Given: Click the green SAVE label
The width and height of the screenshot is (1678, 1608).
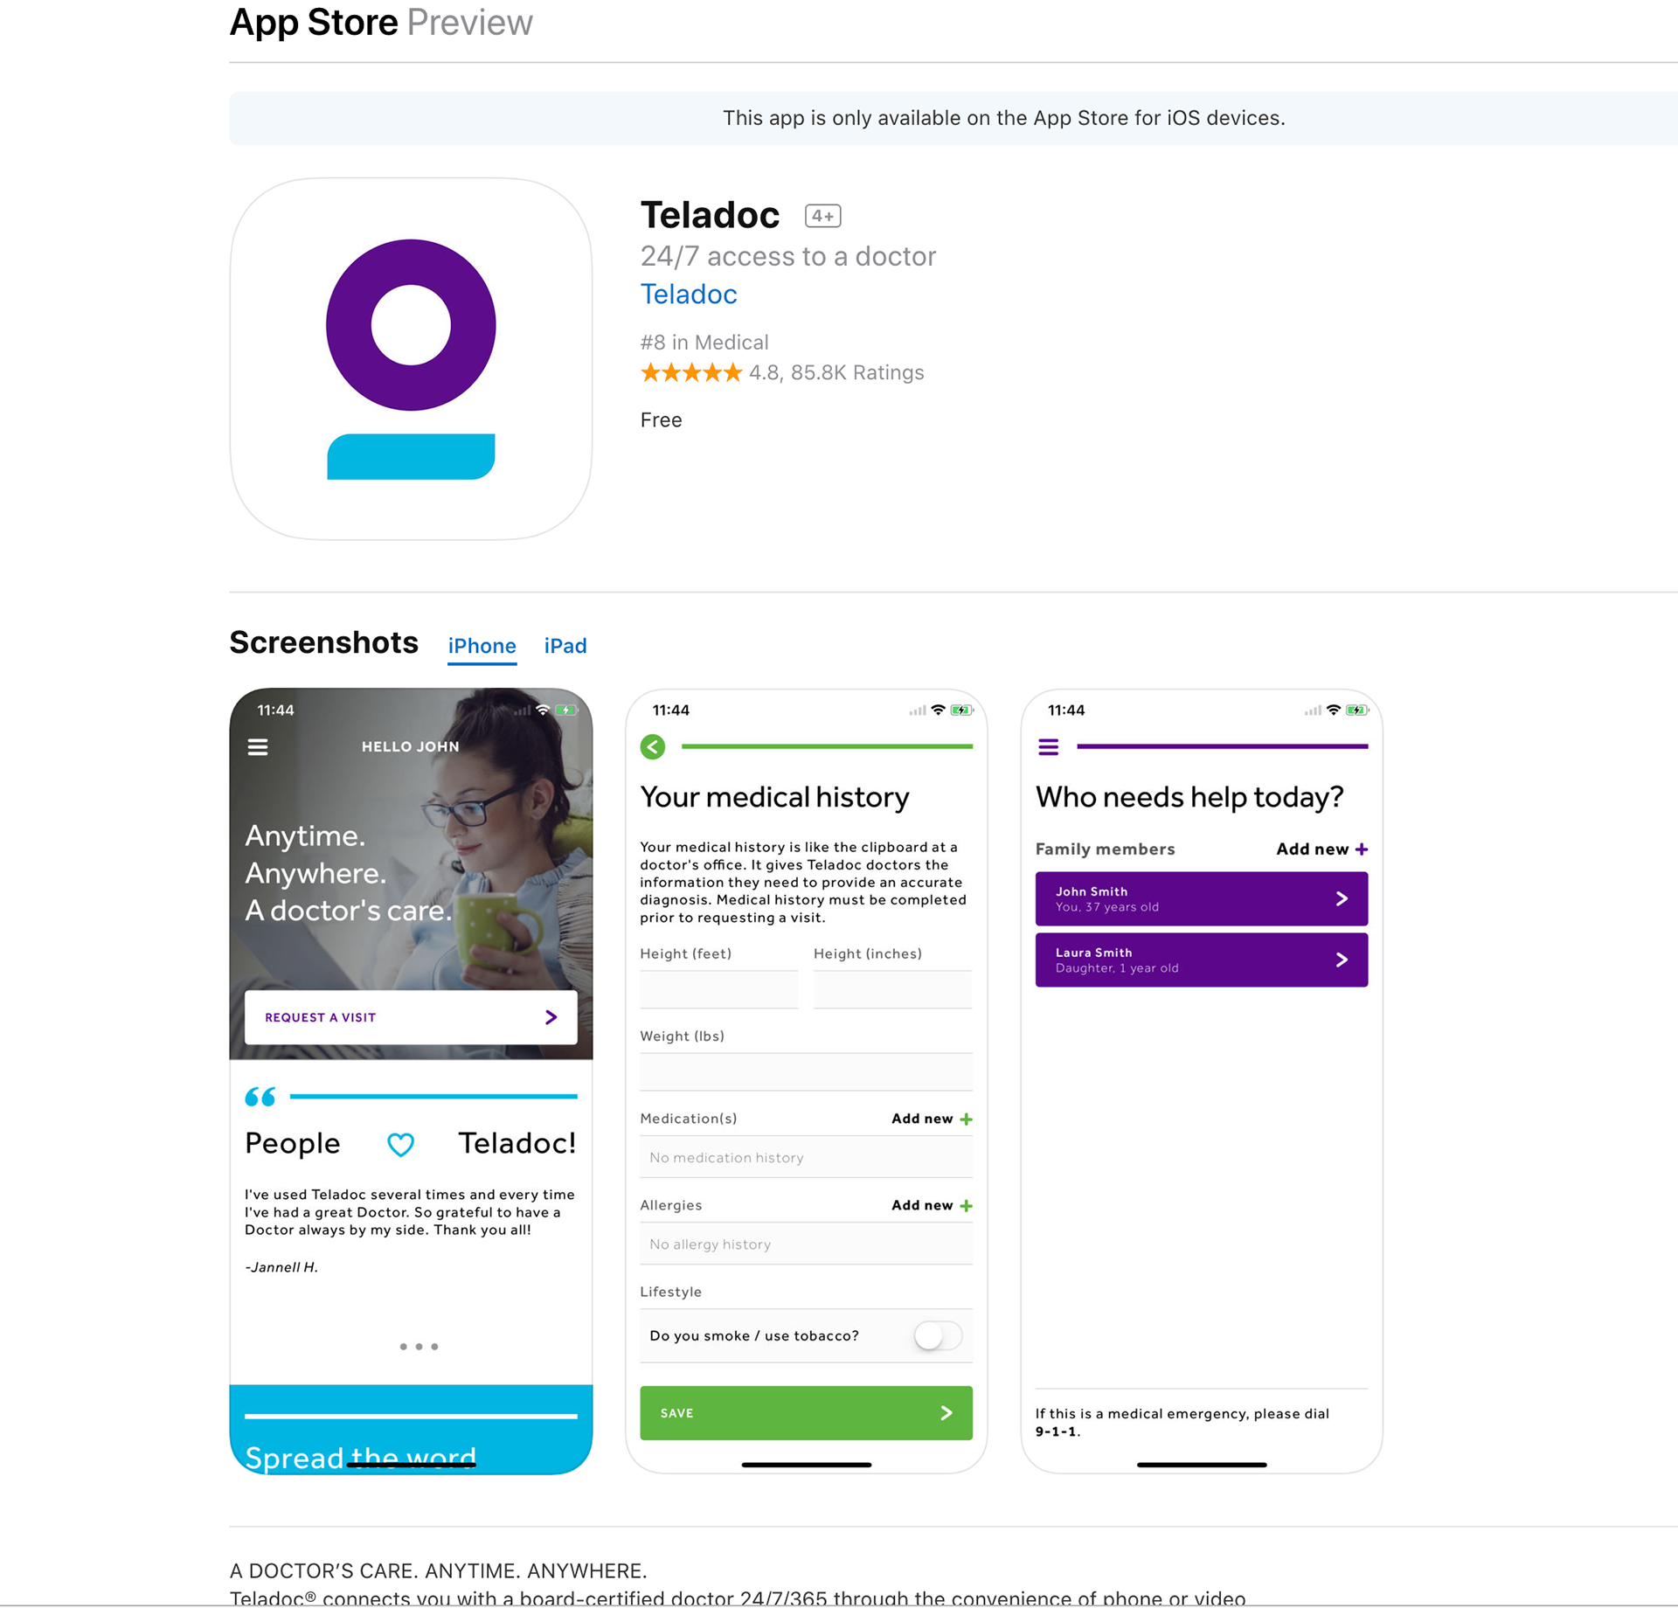Looking at the screenshot, I should click(677, 1413).
